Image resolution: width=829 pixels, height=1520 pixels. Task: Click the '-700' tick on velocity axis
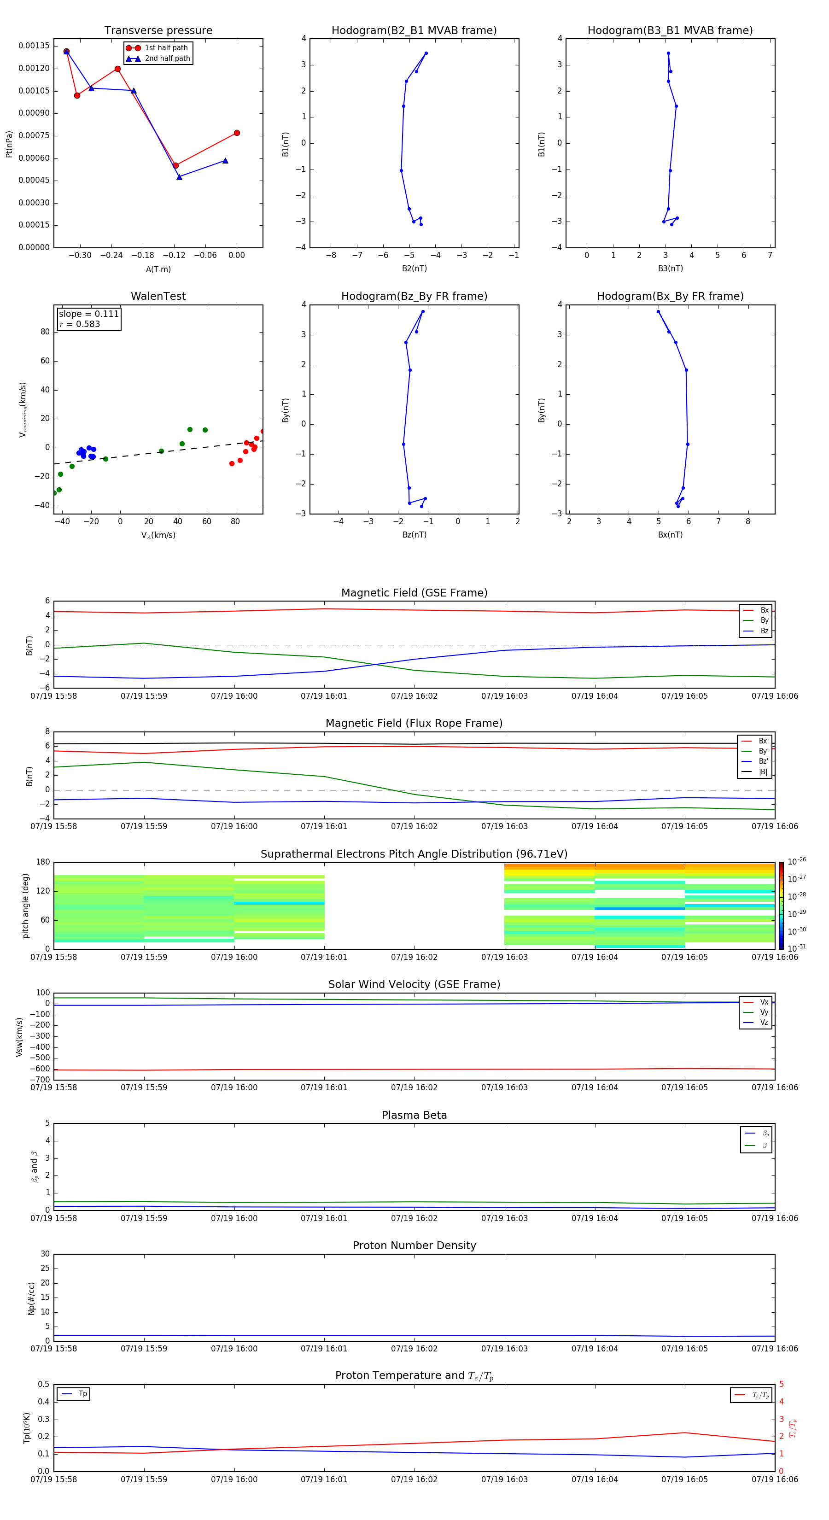[x=40, y=1080]
